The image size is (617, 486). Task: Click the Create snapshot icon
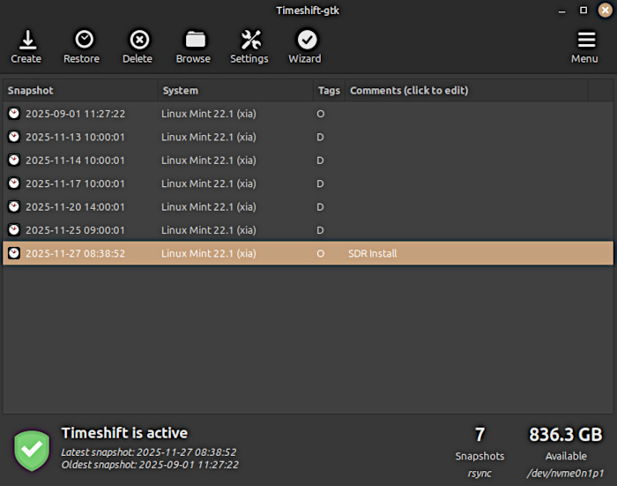click(26, 41)
